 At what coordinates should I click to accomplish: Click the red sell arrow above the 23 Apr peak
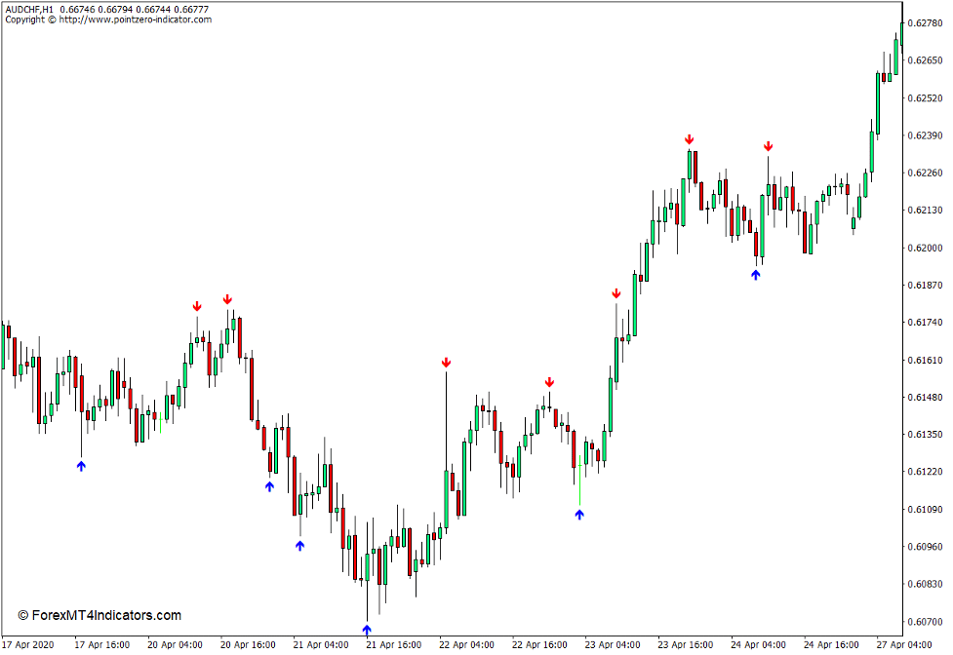690,139
